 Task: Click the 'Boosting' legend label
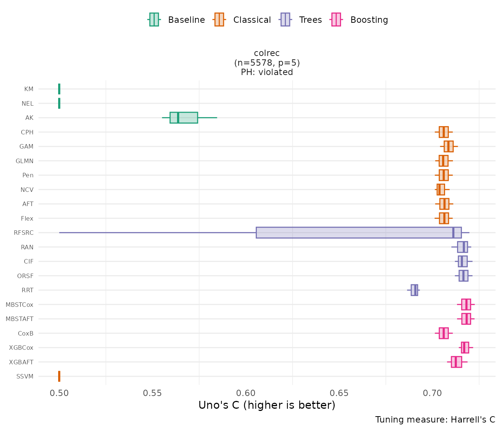tap(369, 20)
